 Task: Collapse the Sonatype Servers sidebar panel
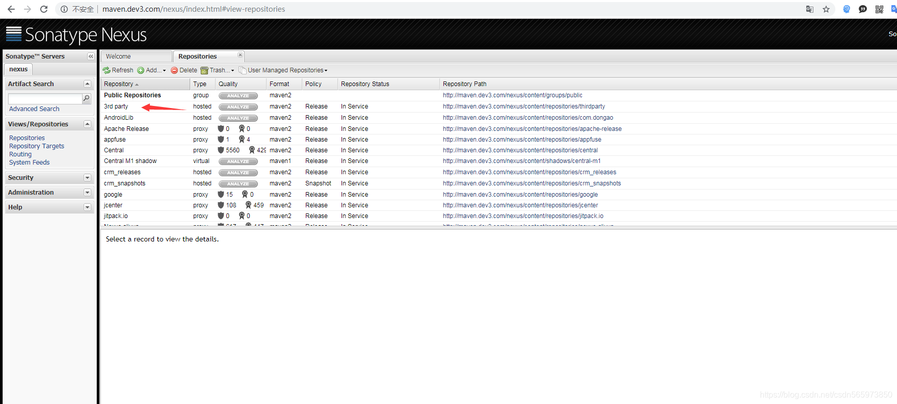click(x=91, y=57)
